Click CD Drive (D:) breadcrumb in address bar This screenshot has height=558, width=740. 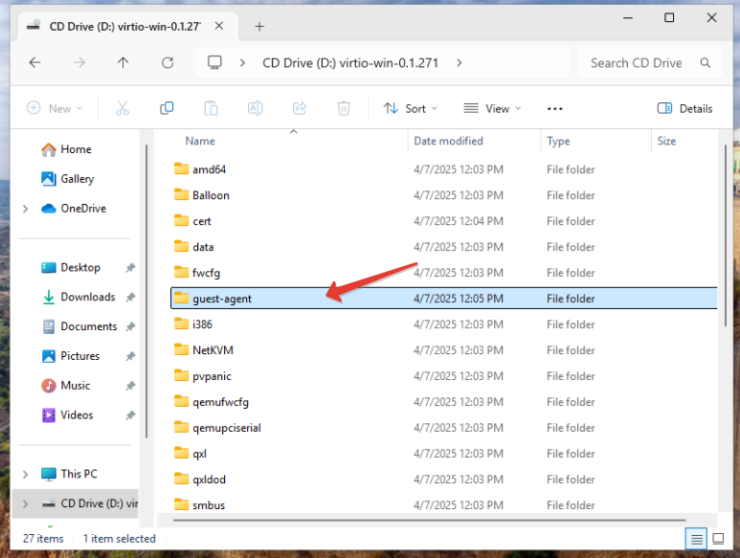[350, 63]
